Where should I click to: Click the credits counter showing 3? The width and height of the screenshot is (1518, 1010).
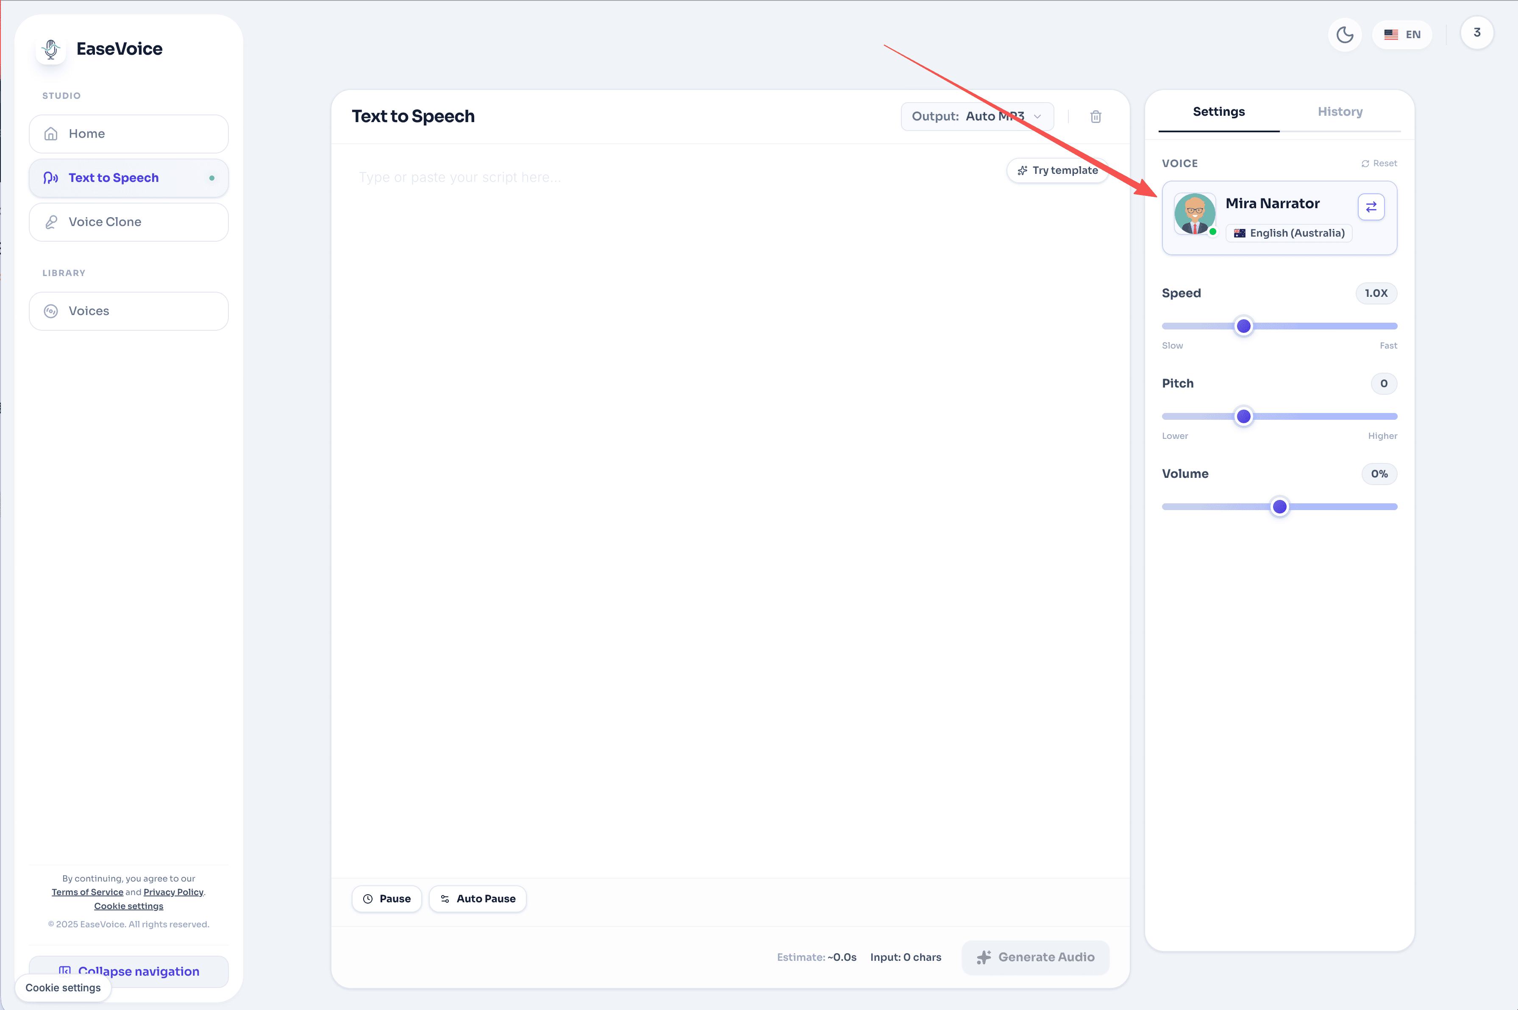1476,33
